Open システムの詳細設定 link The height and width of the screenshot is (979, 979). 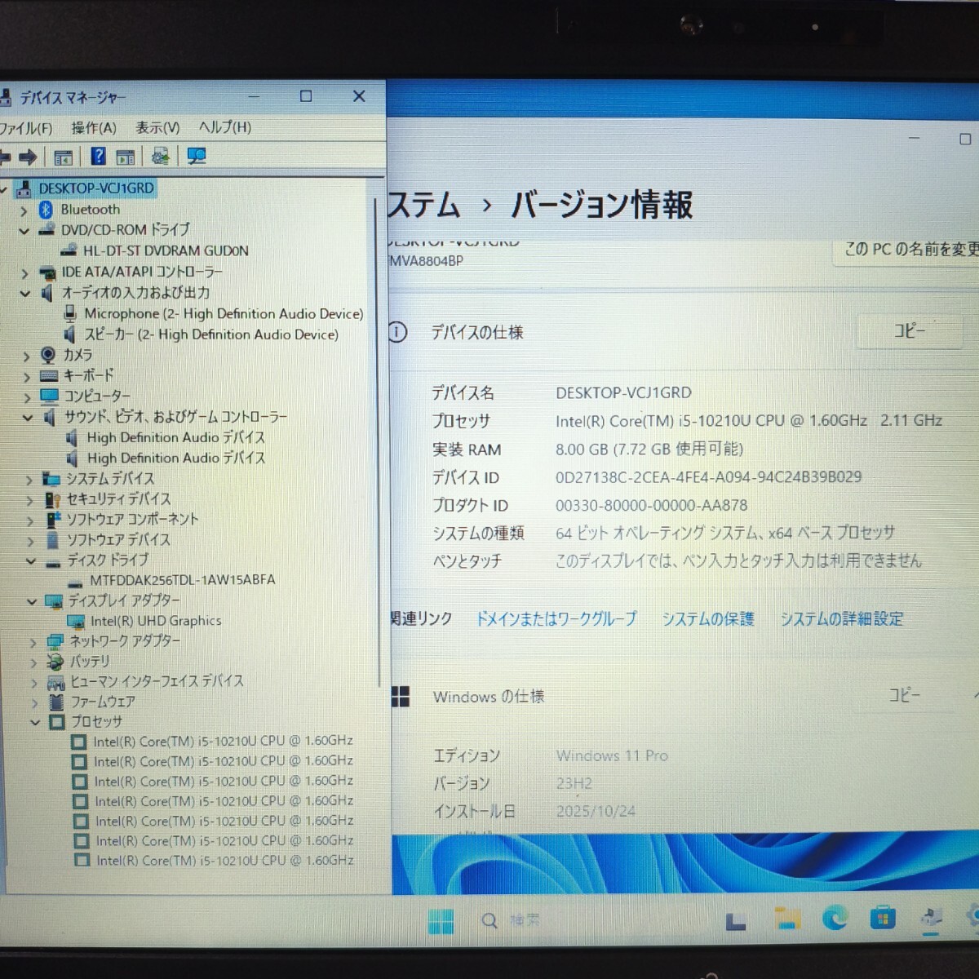(842, 619)
